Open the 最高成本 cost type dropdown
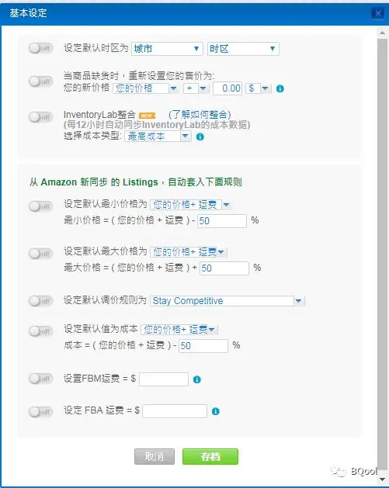The width and height of the screenshot is (389, 488). click(158, 137)
